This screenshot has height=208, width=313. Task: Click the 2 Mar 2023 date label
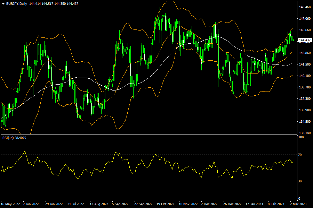[x=298, y=204]
